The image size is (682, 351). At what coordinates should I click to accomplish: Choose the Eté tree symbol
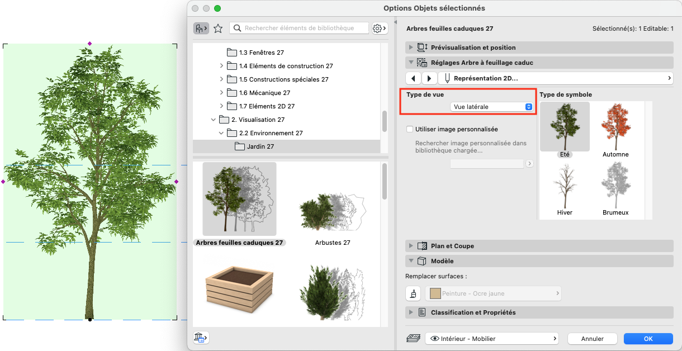tap(565, 130)
